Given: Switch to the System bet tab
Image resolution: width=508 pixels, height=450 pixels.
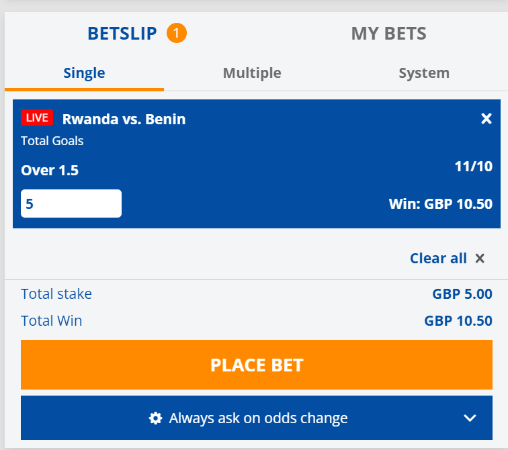Looking at the screenshot, I should click(424, 73).
